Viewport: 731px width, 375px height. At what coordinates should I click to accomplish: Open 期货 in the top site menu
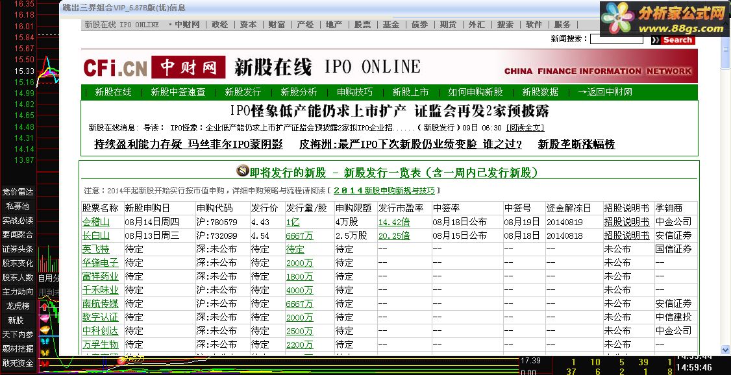click(x=448, y=25)
